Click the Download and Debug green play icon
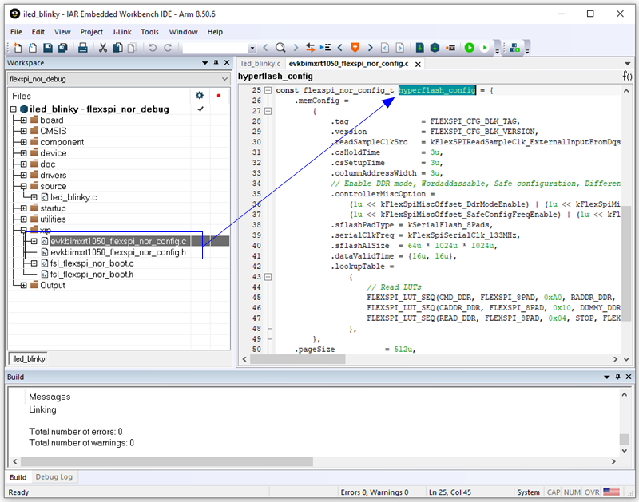 pos(470,48)
